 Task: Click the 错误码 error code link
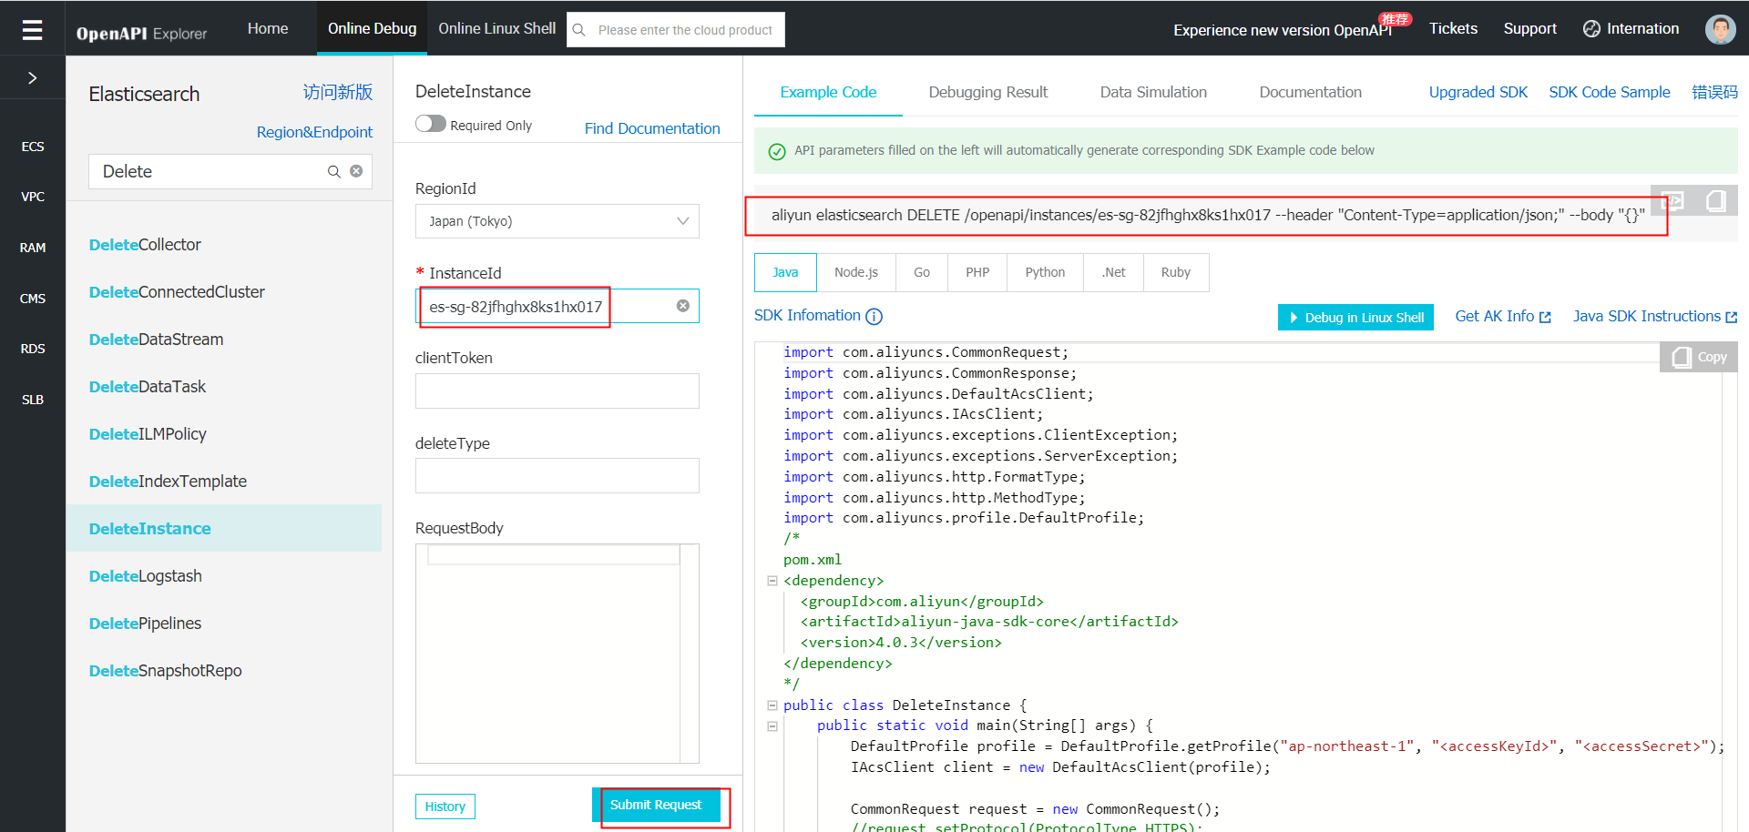click(x=1714, y=92)
